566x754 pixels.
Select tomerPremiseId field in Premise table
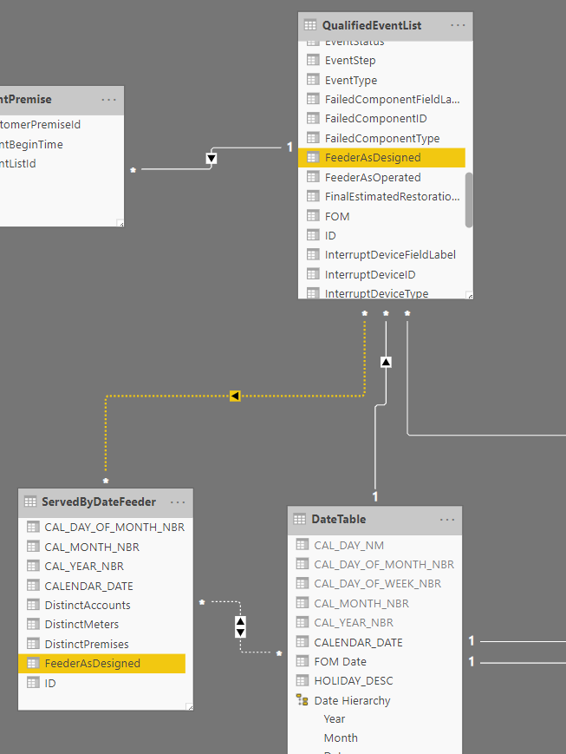(x=40, y=125)
